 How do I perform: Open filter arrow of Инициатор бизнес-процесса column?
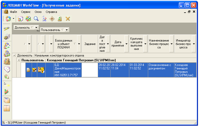[194, 44]
